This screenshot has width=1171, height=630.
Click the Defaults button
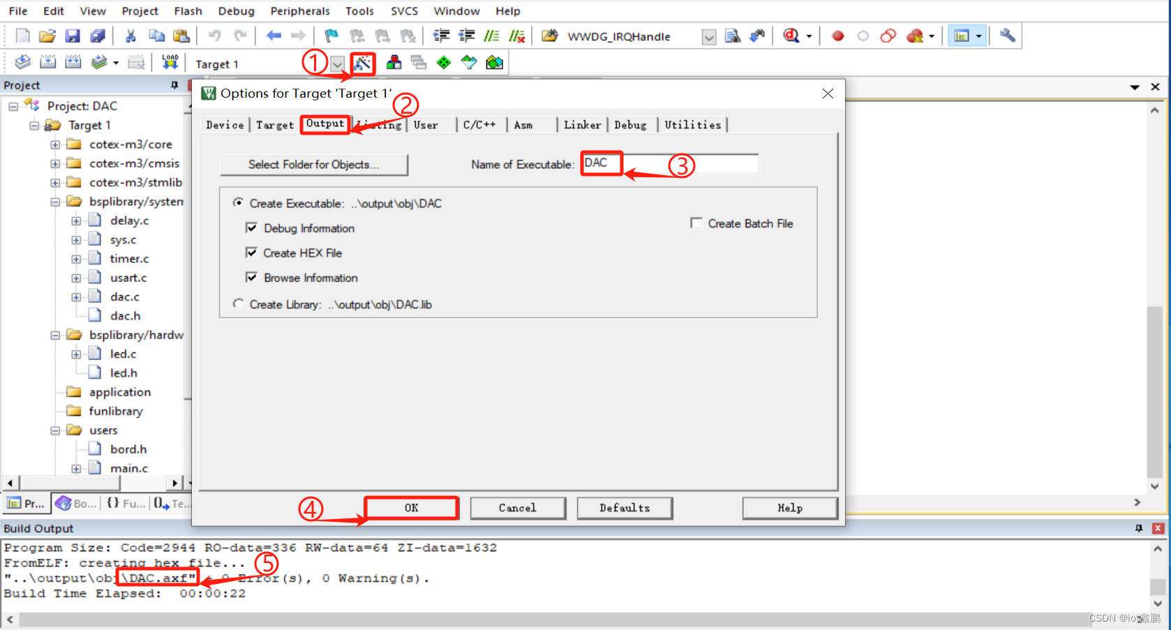pos(625,508)
